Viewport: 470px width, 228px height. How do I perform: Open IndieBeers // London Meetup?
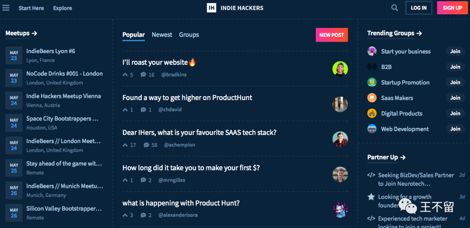coord(64,141)
